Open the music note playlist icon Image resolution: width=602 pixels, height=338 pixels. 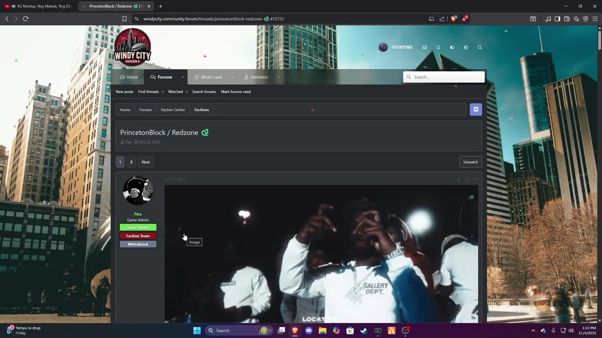click(548, 19)
